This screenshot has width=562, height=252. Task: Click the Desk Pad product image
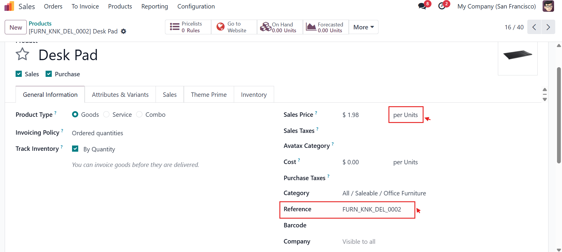coord(518,58)
